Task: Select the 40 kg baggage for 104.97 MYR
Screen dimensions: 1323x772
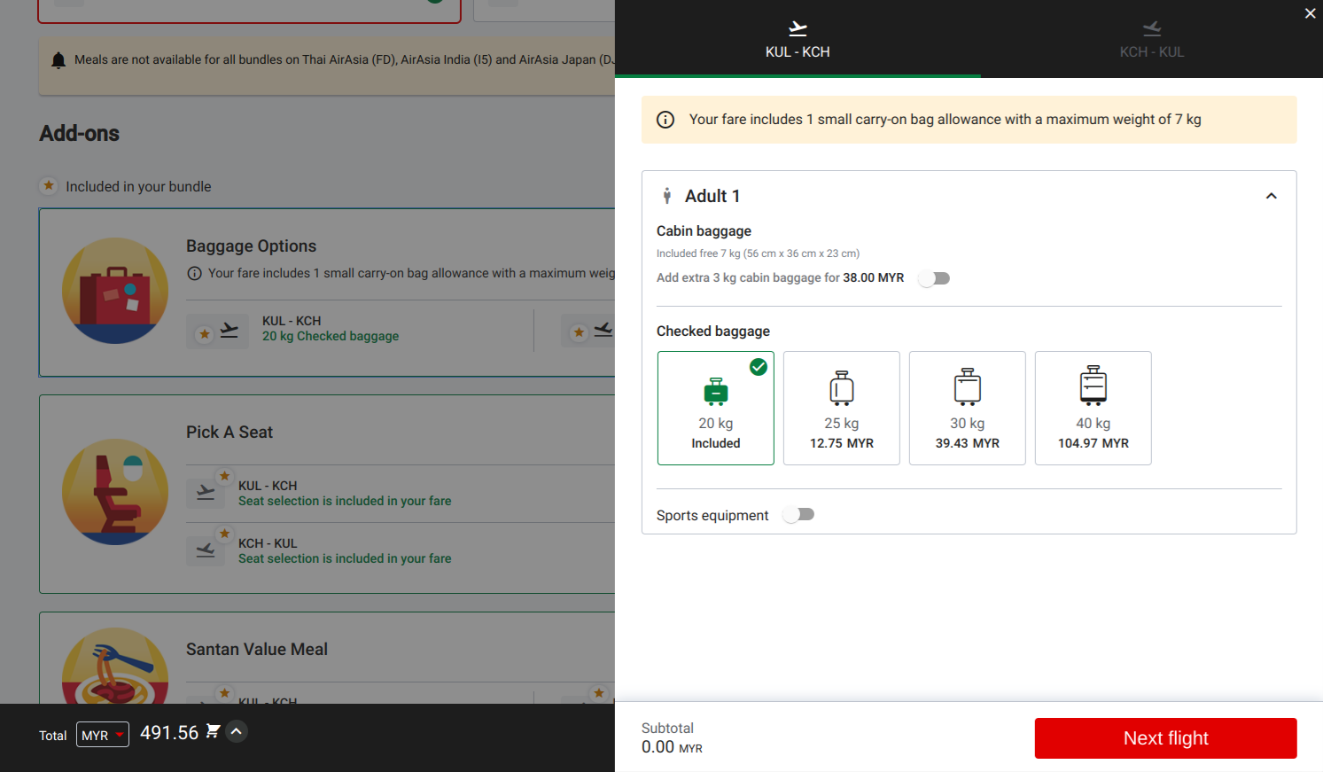Action: tap(1093, 408)
